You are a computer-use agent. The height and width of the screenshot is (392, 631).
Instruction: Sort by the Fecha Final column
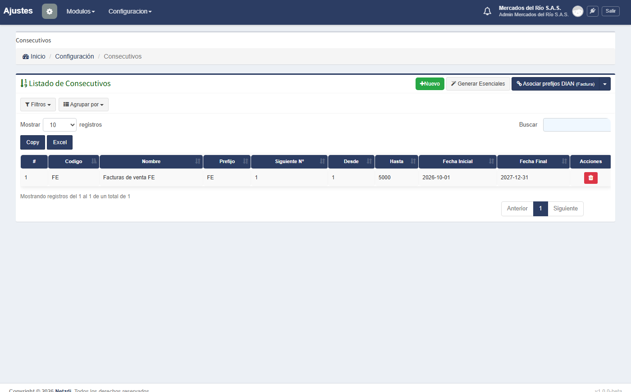point(533,162)
